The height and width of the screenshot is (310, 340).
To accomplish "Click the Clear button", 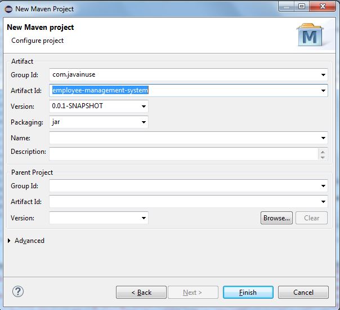I will 311,218.
